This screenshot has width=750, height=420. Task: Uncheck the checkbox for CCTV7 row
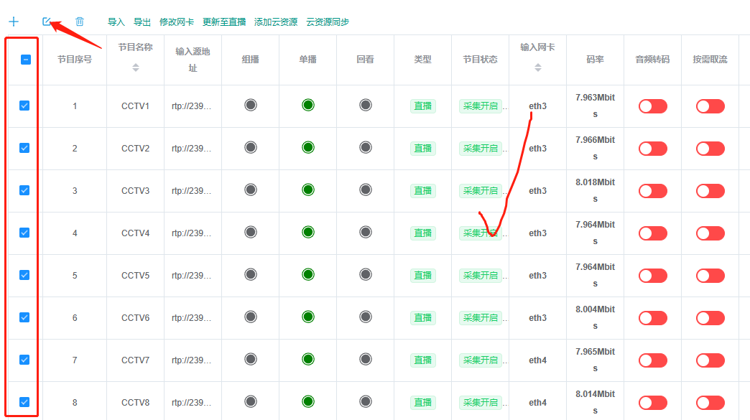24,360
